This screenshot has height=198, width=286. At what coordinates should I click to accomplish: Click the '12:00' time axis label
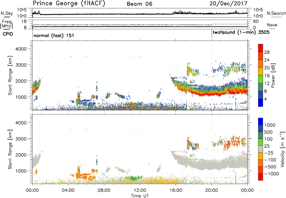coord(140,190)
